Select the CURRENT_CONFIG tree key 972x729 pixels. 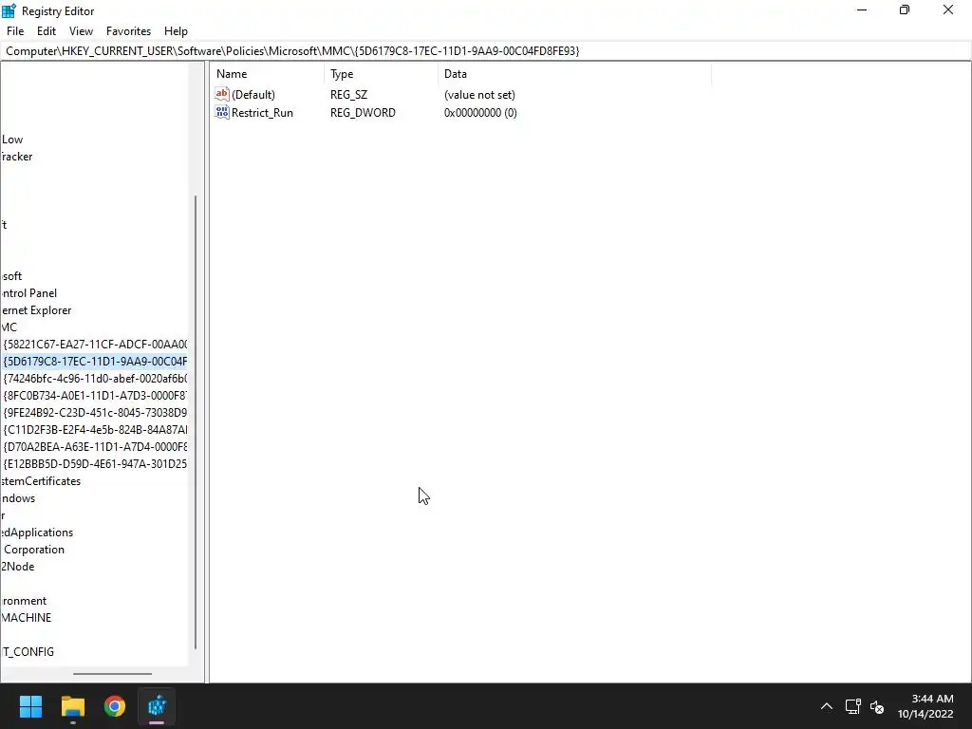(28, 651)
